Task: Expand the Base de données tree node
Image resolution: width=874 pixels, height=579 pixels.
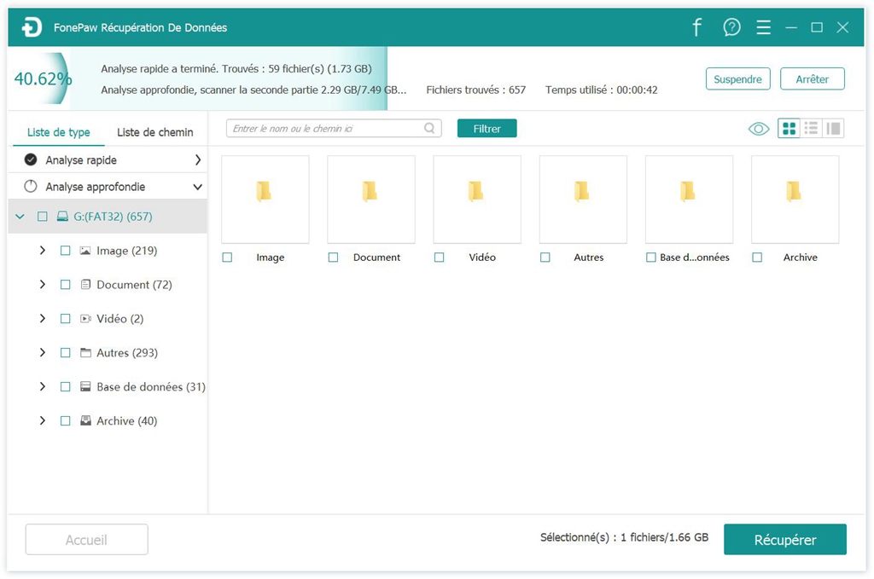Action: tap(43, 386)
